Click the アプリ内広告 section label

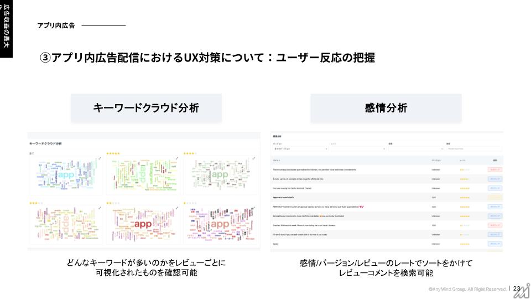tap(56, 25)
